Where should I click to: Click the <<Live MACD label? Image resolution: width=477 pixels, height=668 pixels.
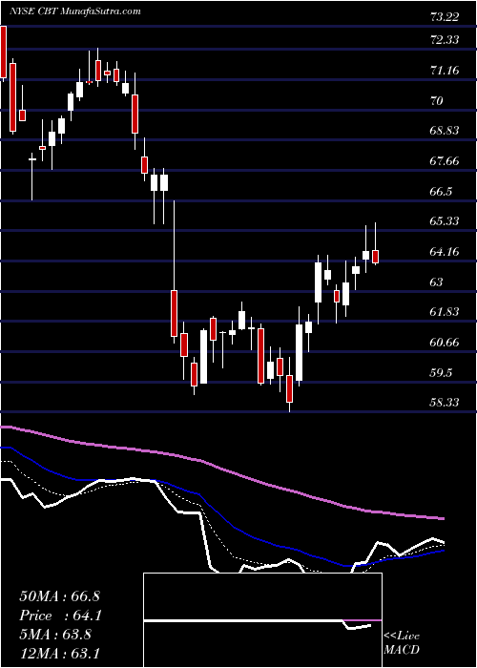point(402,642)
